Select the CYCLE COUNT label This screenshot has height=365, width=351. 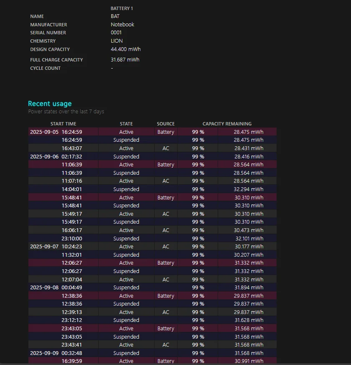[x=45, y=68]
